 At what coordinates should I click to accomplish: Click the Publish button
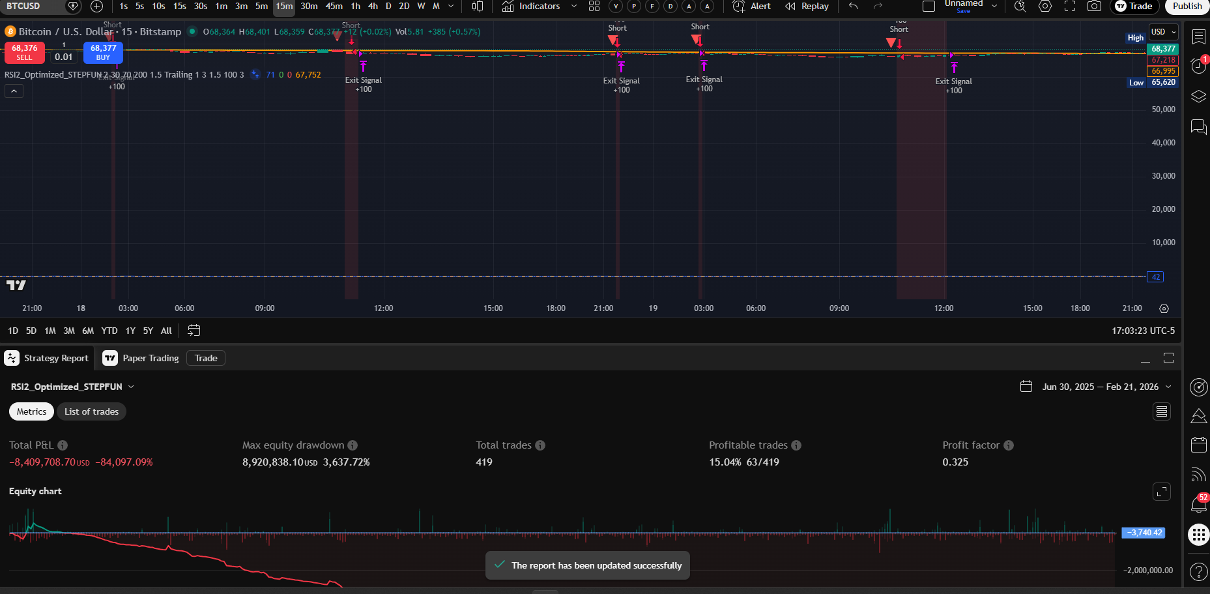[1187, 7]
